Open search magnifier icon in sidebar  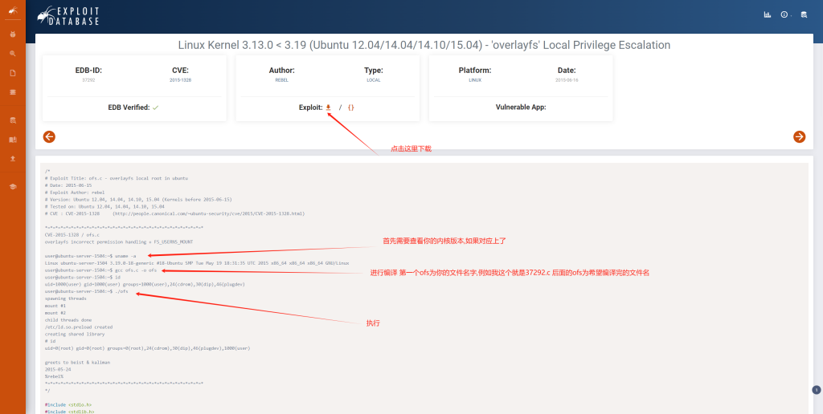pyautogui.click(x=13, y=54)
